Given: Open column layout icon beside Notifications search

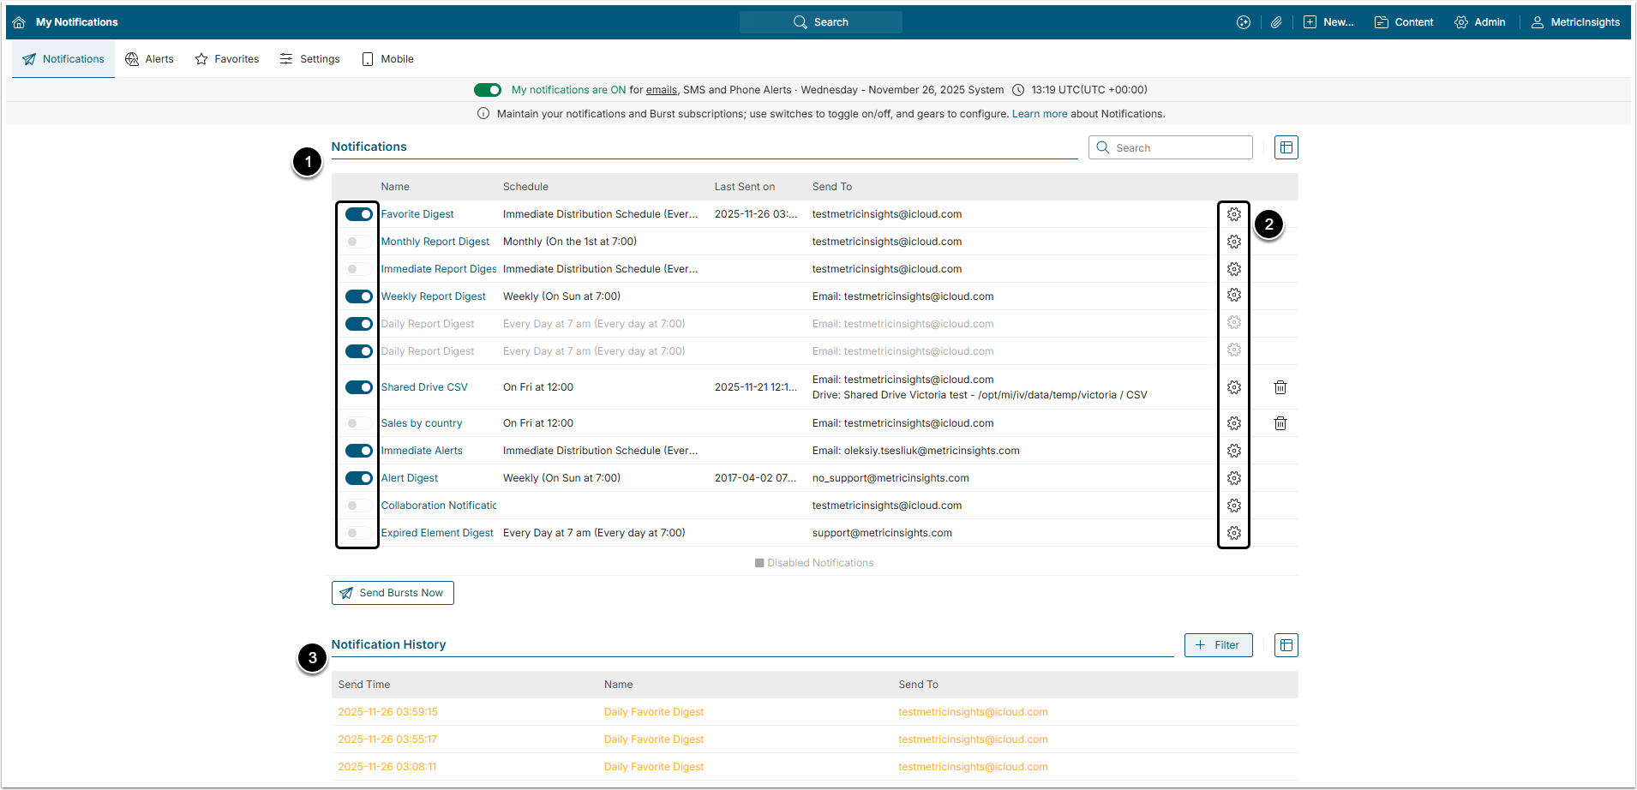Looking at the screenshot, I should [x=1286, y=147].
